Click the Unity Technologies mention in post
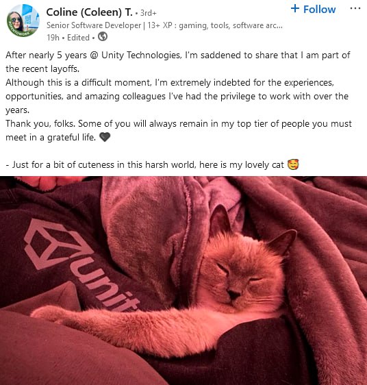The width and height of the screenshot is (367, 385). [141, 55]
